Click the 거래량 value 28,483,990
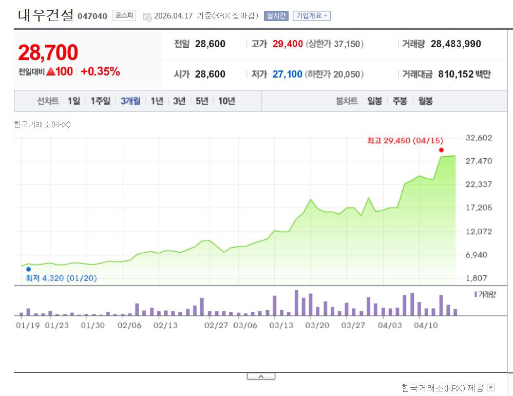The width and height of the screenshot is (513, 396). [x=456, y=44]
